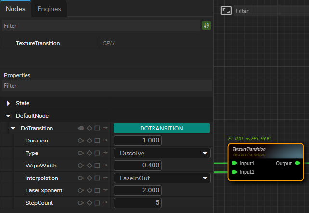The height and width of the screenshot is (213, 309).
Task: Toggle the square box on Interpolation row
Action: pyautogui.click(x=97, y=178)
